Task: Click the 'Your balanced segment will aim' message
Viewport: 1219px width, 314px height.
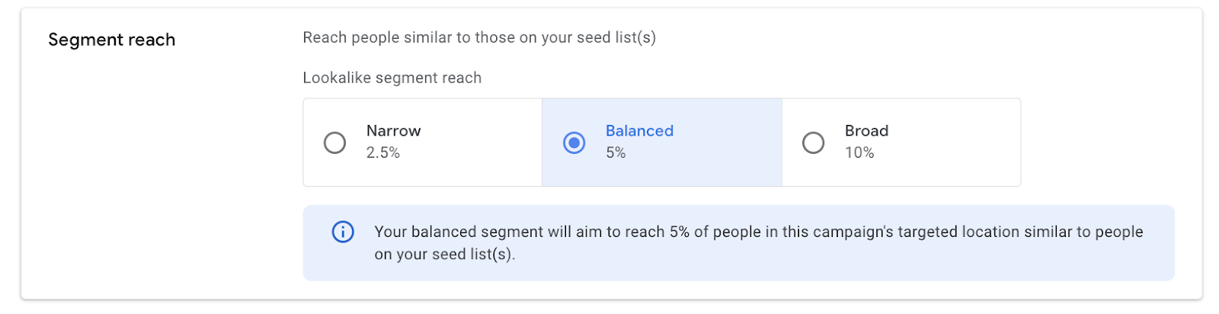Action: pos(759,232)
